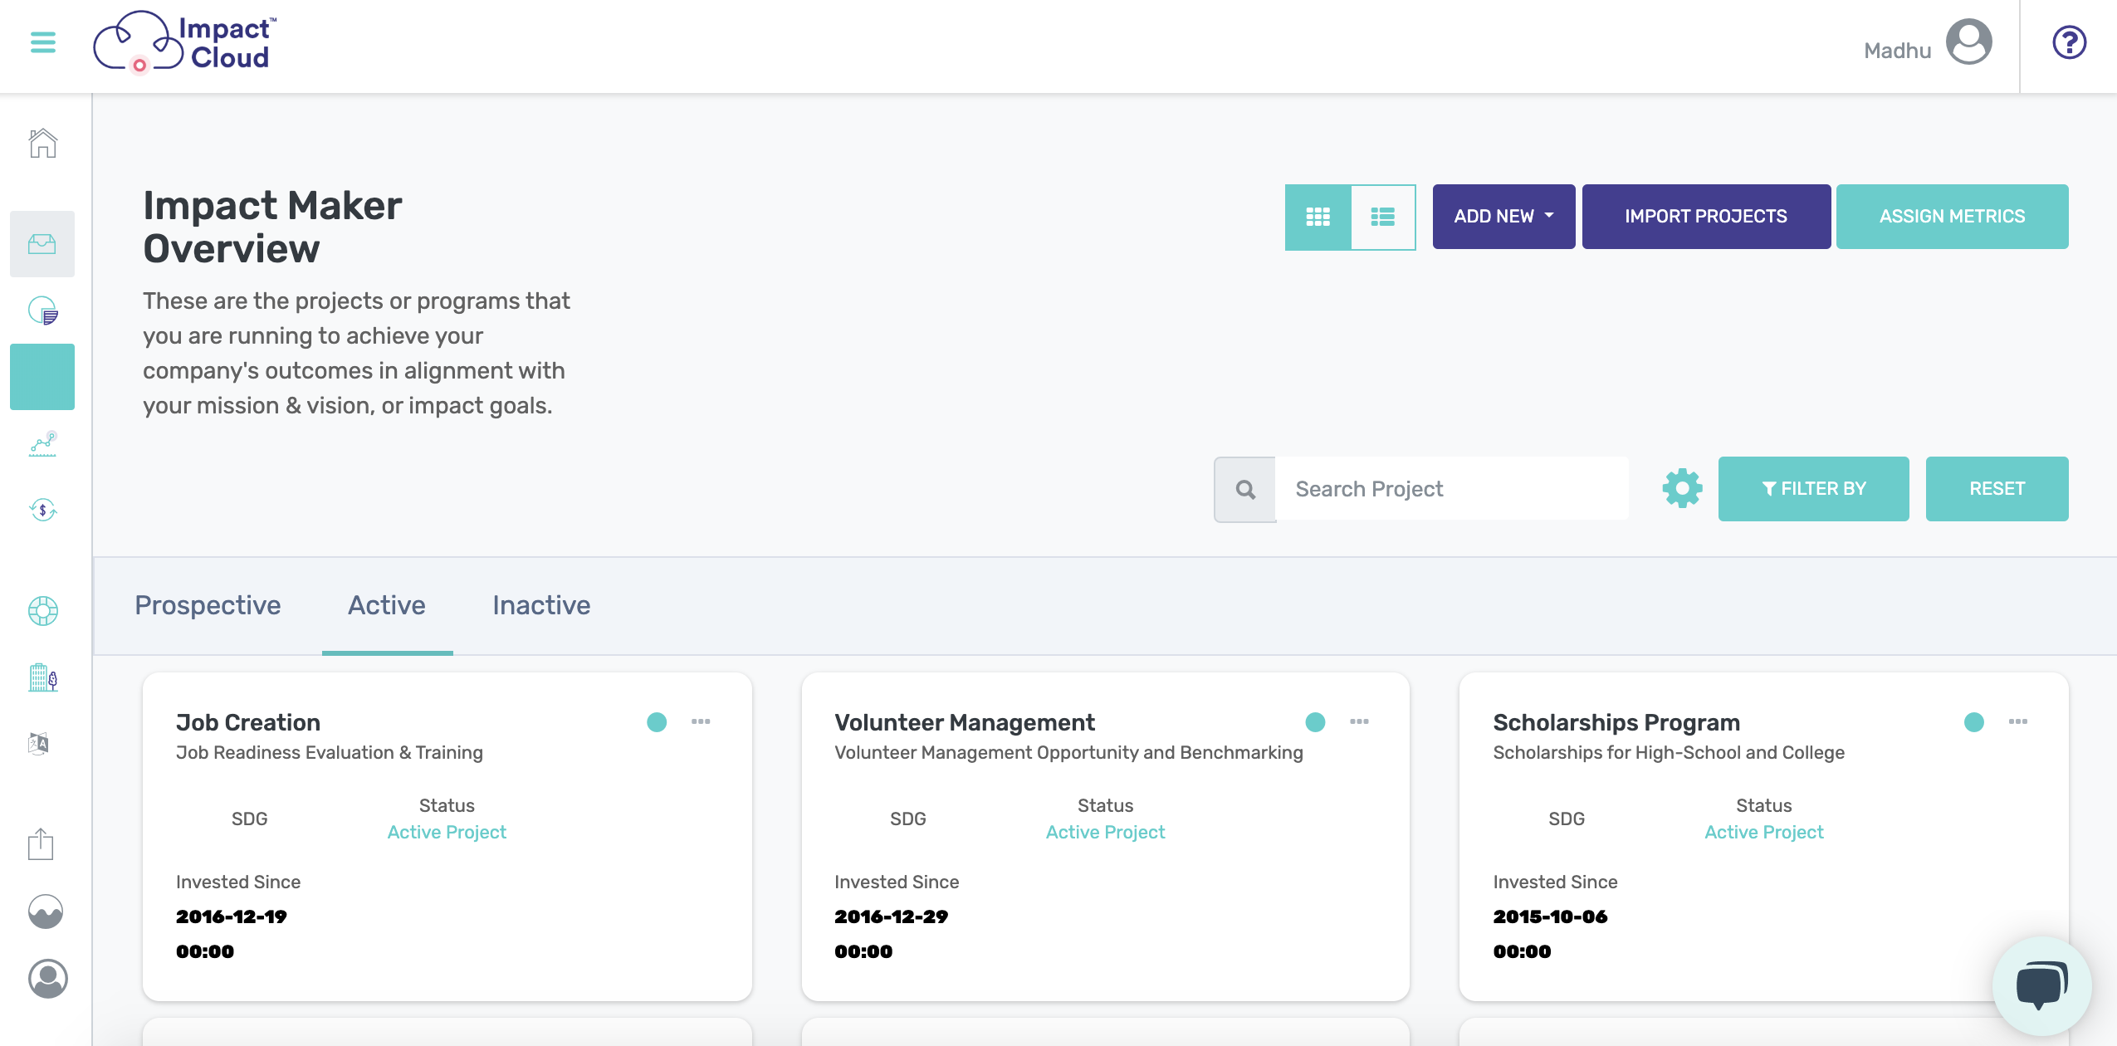Screen dimensions: 2117x1046
Task: Open the lifebuoy support sidebar icon
Action: 42,611
